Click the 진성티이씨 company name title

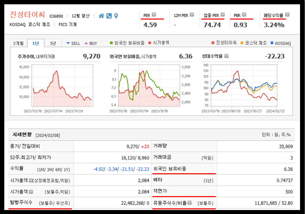click(27, 15)
